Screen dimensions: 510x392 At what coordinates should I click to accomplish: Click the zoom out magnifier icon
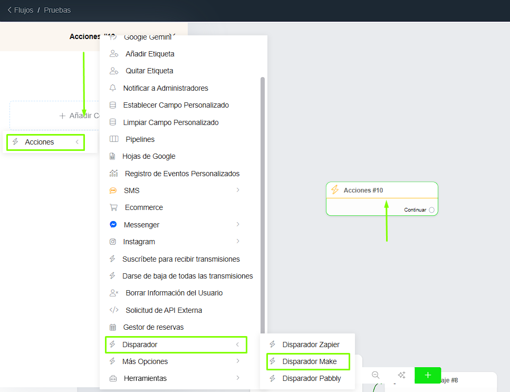pyautogui.click(x=376, y=375)
